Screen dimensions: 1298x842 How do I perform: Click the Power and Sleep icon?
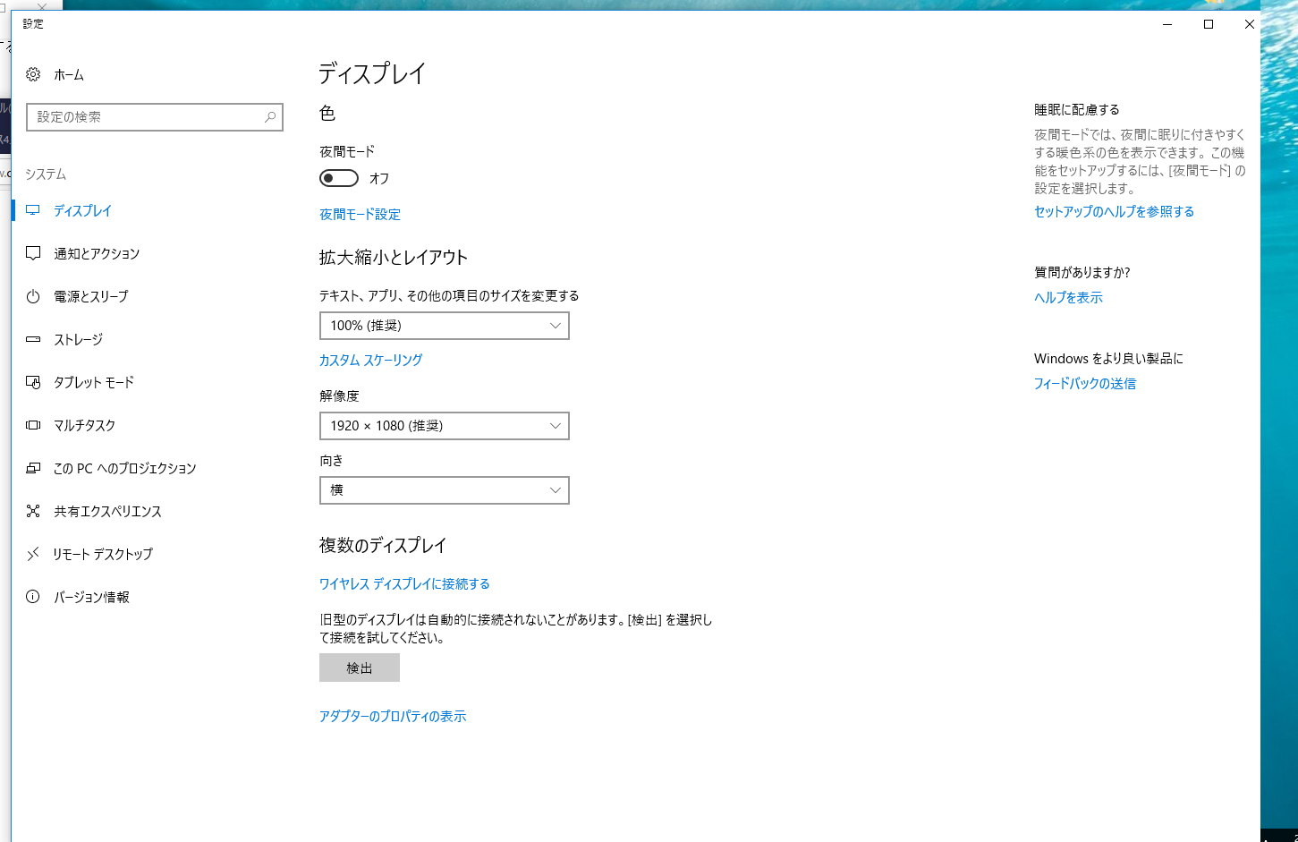tap(33, 297)
